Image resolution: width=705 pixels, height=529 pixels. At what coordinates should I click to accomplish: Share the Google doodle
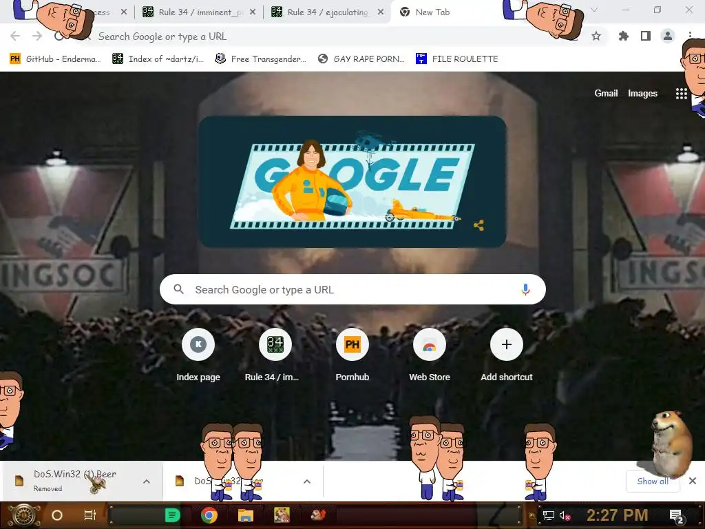point(479,225)
